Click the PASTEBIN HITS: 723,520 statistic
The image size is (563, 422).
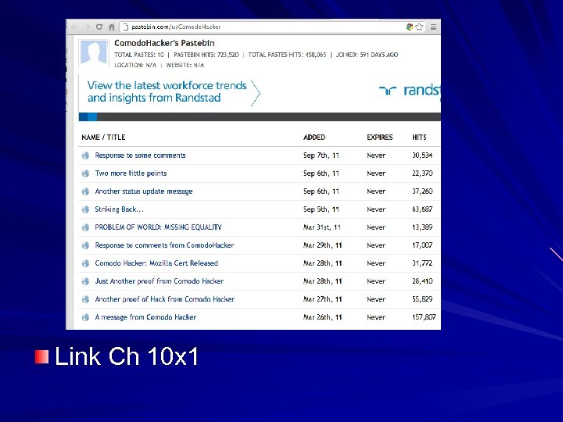tap(206, 55)
